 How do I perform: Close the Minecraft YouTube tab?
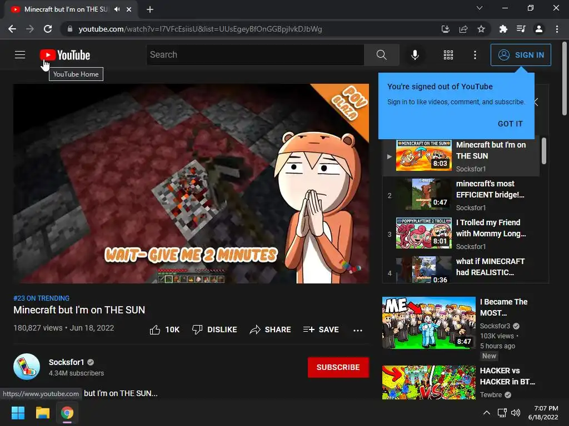(129, 9)
